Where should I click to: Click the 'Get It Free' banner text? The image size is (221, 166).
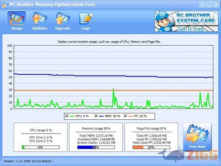click(x=190, y=29)
